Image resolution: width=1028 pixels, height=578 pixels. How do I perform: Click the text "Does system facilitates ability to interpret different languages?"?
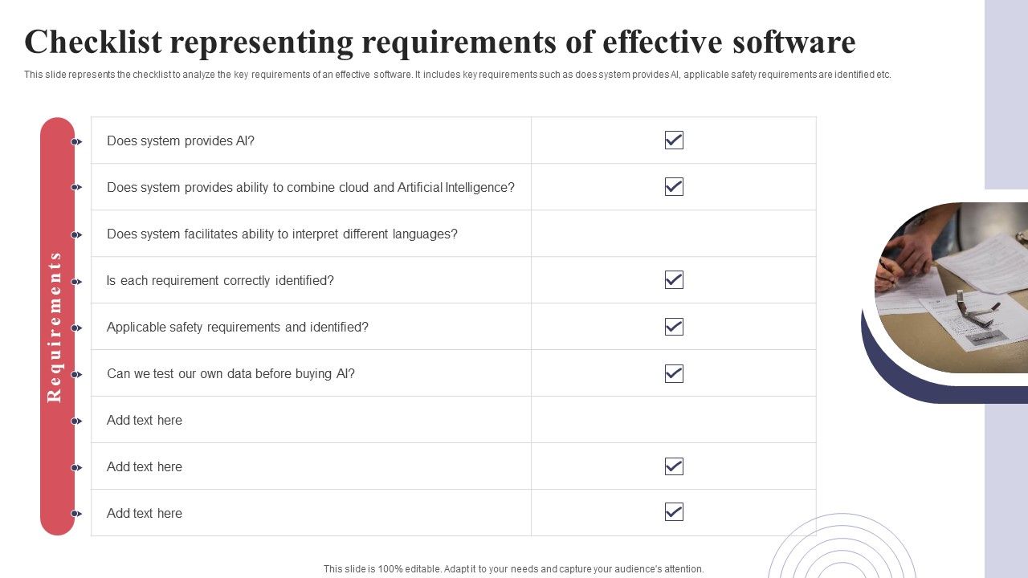[x=282, y=234]
